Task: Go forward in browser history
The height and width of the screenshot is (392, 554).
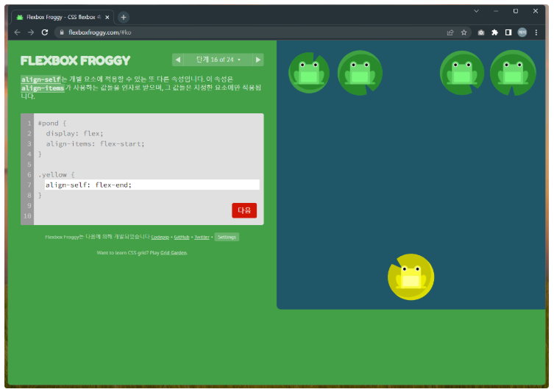Action: point(31,32)
